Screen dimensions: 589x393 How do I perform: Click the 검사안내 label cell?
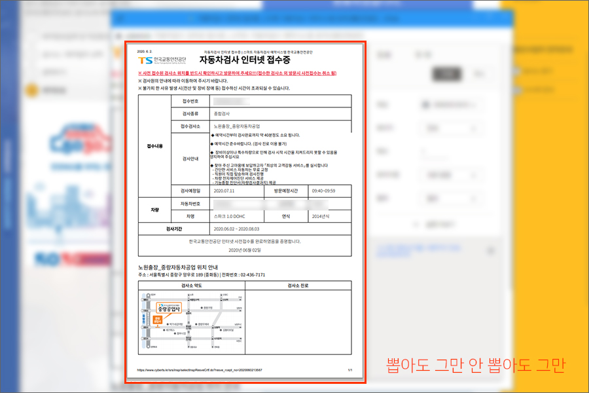click(x=190, y=159)
